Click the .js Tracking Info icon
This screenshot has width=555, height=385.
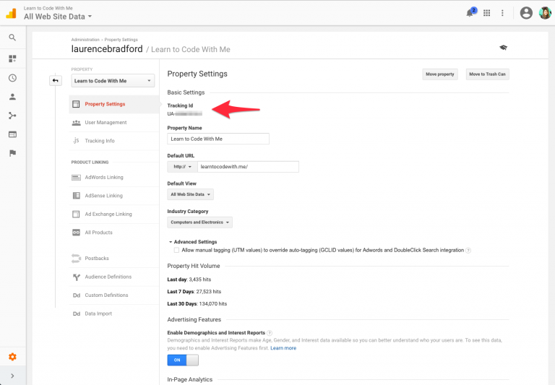pos(76,141)
